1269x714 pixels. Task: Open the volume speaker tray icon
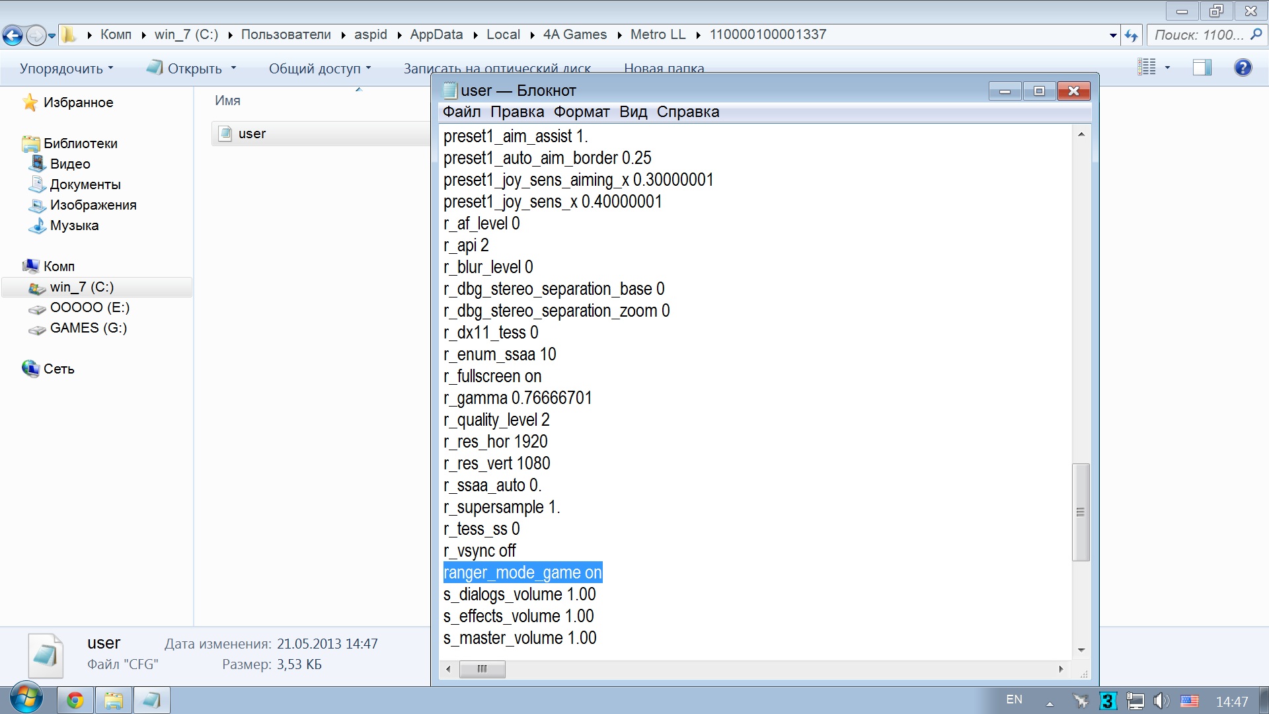click(1160, 701)
